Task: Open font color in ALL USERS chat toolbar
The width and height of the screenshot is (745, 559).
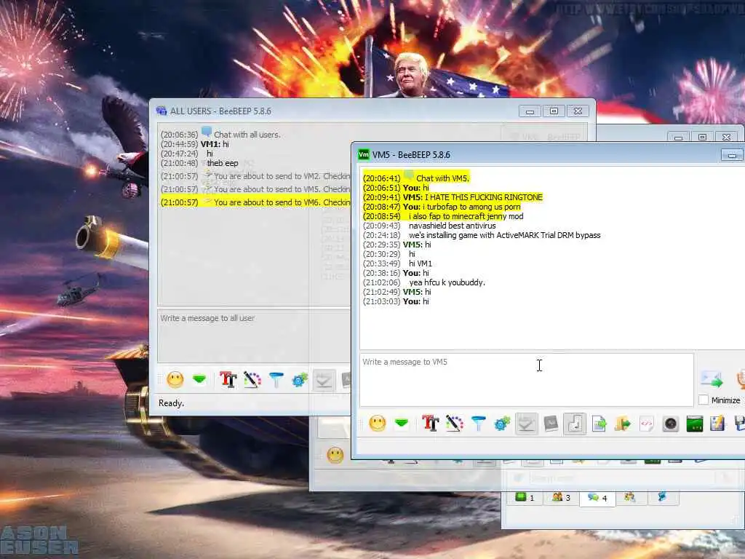Action: click(x=252, y=379)
